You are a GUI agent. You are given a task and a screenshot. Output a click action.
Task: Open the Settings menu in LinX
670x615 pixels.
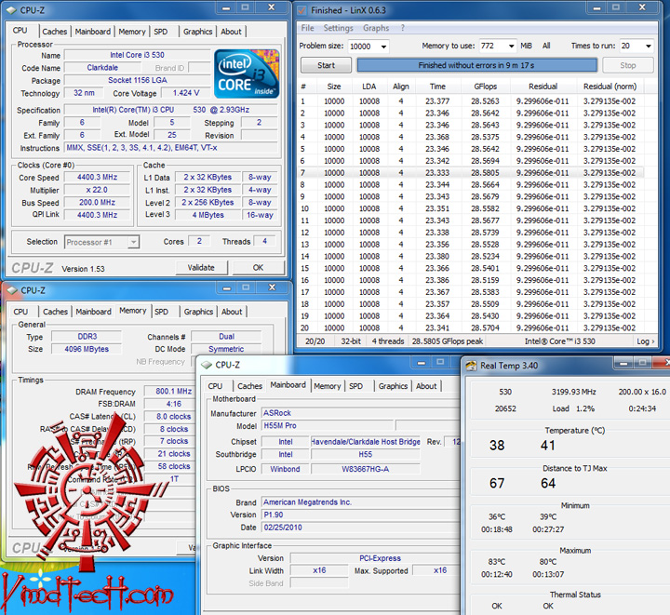pos(338,28)
